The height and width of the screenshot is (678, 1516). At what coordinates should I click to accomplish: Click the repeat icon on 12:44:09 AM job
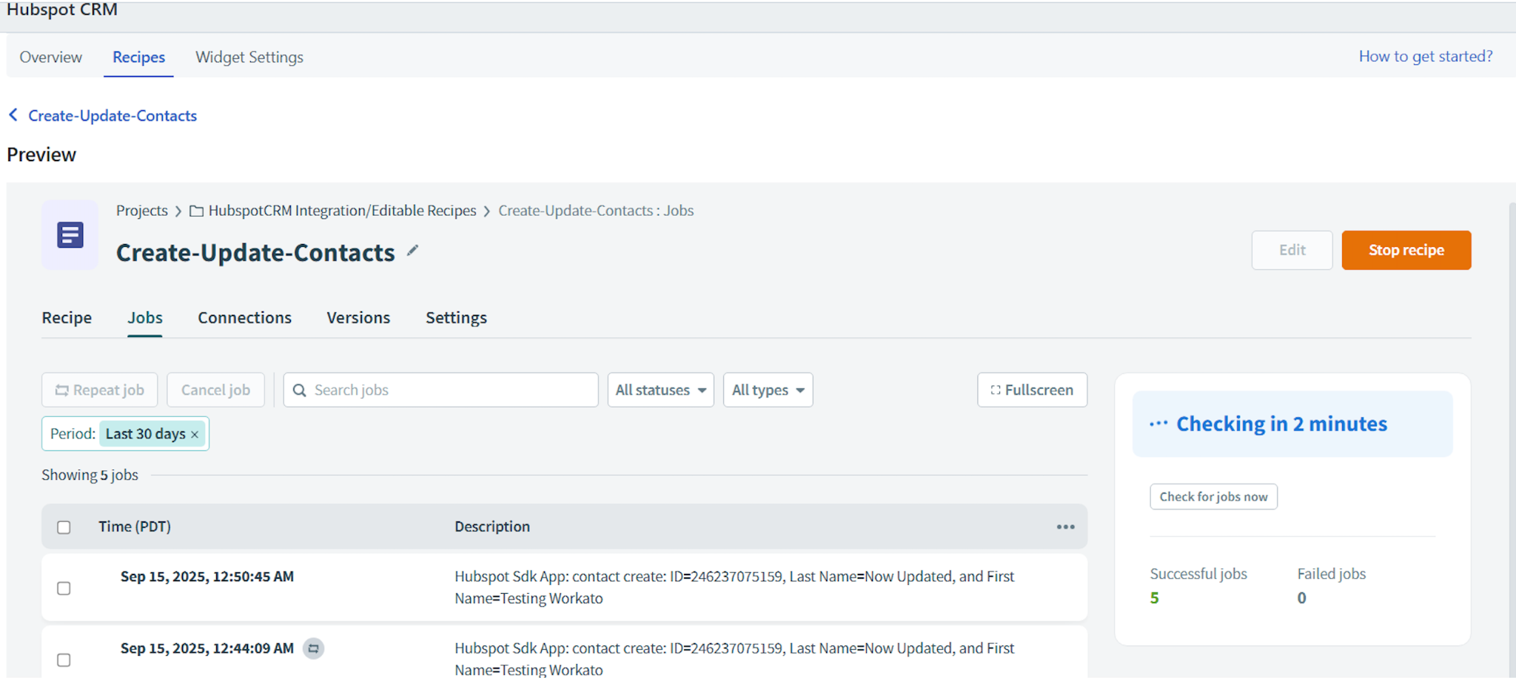coord(314,648)
